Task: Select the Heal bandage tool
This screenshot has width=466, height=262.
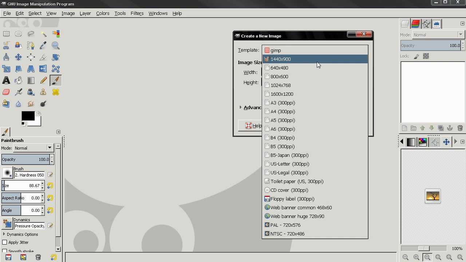Action: click(56, 92)
